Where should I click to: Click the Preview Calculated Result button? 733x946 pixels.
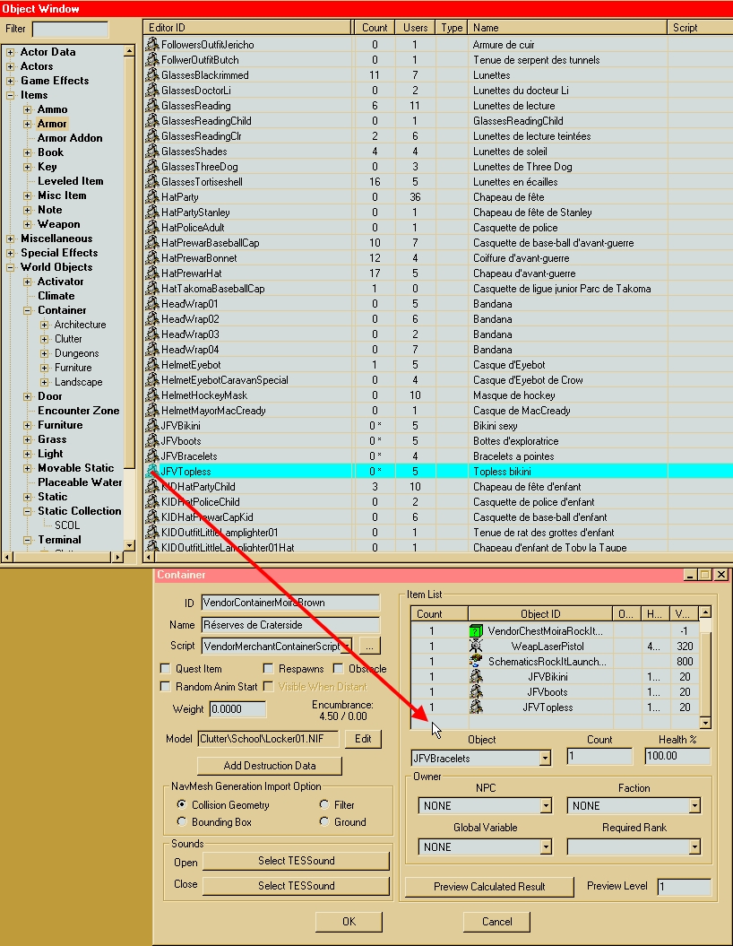(489, 887)
